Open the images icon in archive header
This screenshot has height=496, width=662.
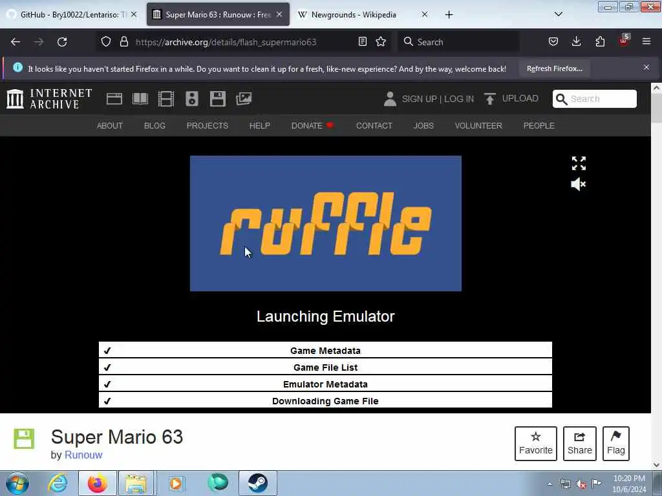tap(244, 99)
